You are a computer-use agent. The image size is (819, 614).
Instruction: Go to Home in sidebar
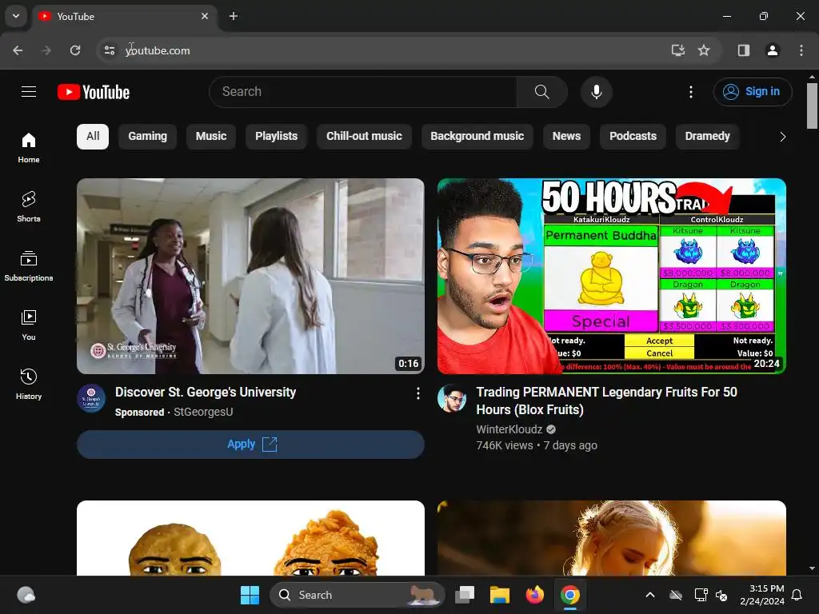click(x=29, y=148)
